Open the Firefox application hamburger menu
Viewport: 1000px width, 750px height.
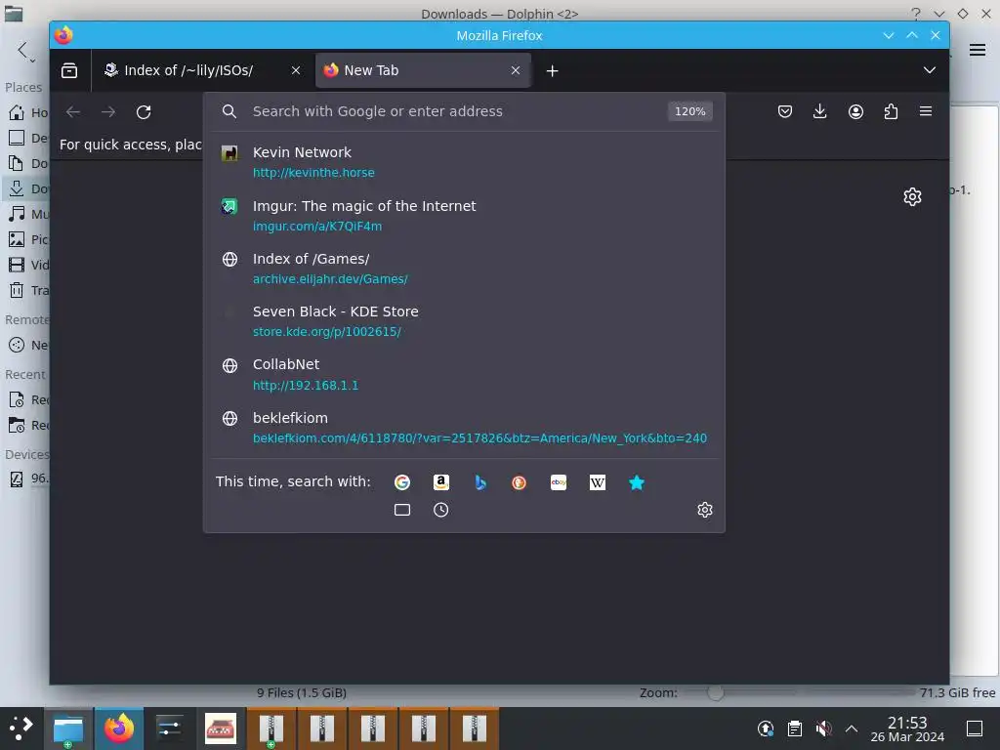pyautogui.click(x=926, y=111)
